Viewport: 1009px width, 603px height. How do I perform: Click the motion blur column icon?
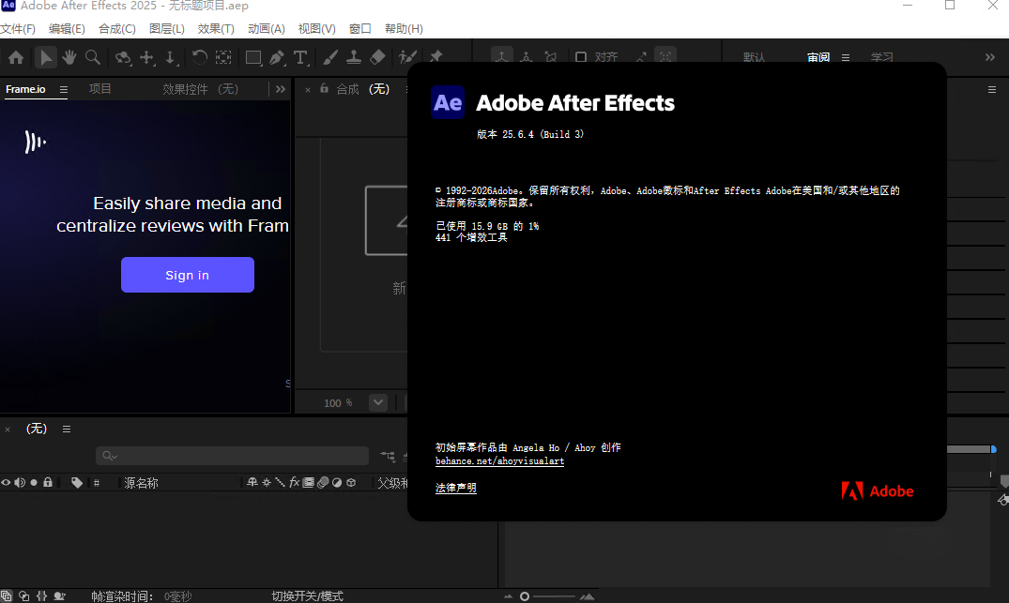[x=323, y=482]
